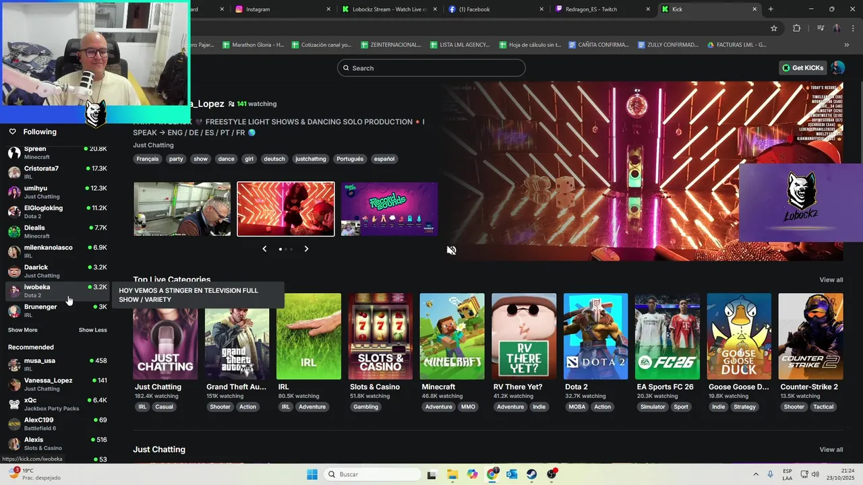Open Vanessa_Lopez recommended channel

[x=57, y=384]
